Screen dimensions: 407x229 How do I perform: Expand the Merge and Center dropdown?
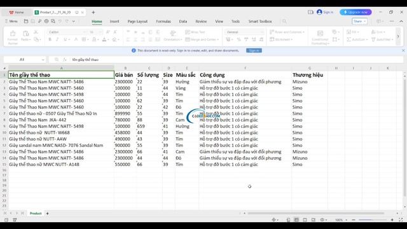[x=202, y=39]
